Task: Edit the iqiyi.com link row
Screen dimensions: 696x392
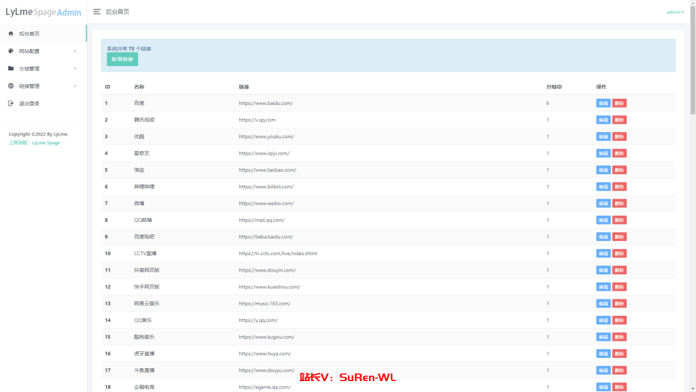Action: tap(604, 153)
